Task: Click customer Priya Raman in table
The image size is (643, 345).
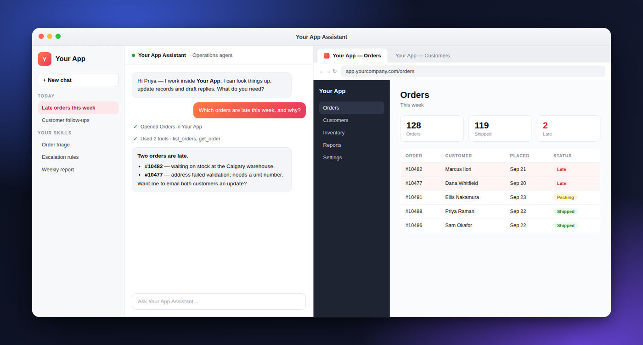Action: (x=460, y=211)
